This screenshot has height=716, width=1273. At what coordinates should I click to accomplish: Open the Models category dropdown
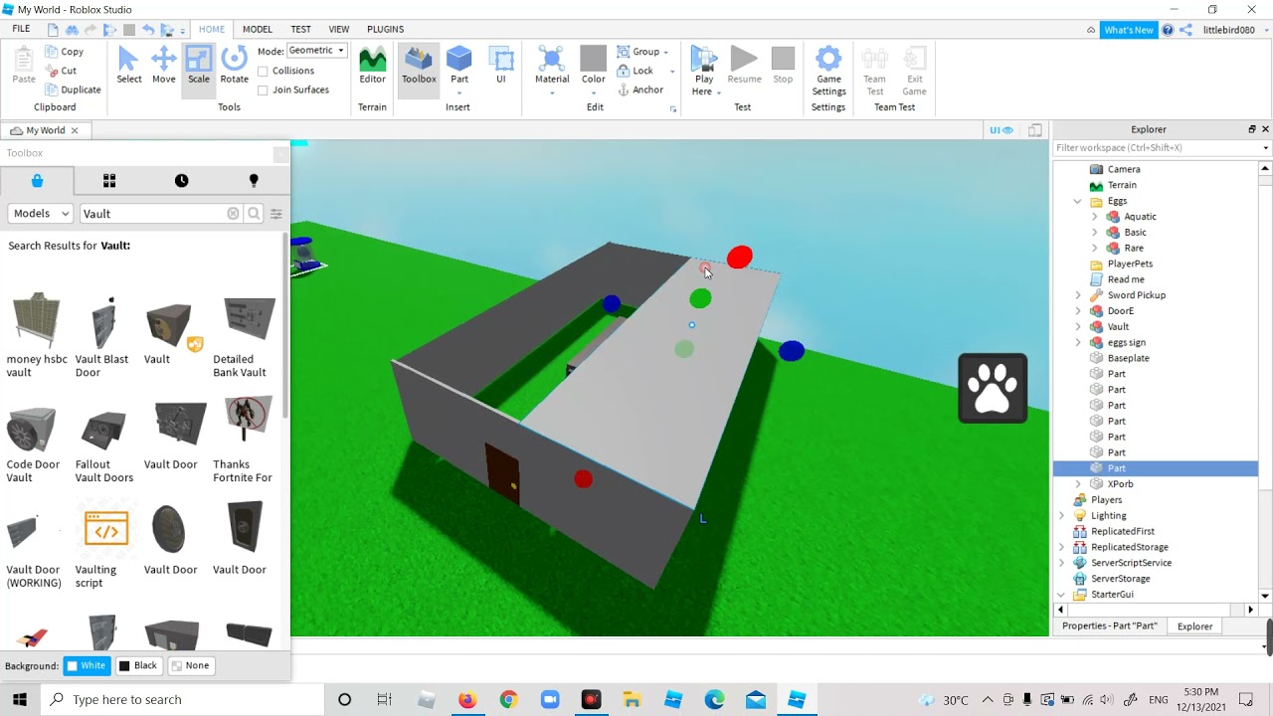coord(41,214)
